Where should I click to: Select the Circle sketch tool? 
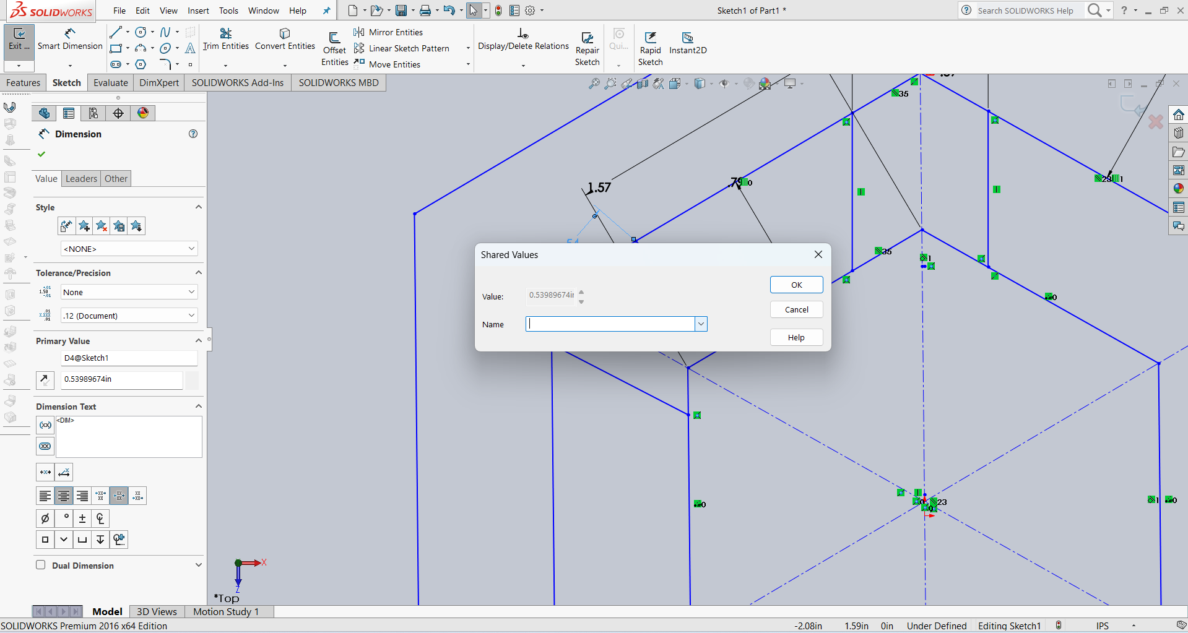coord(141,32)
